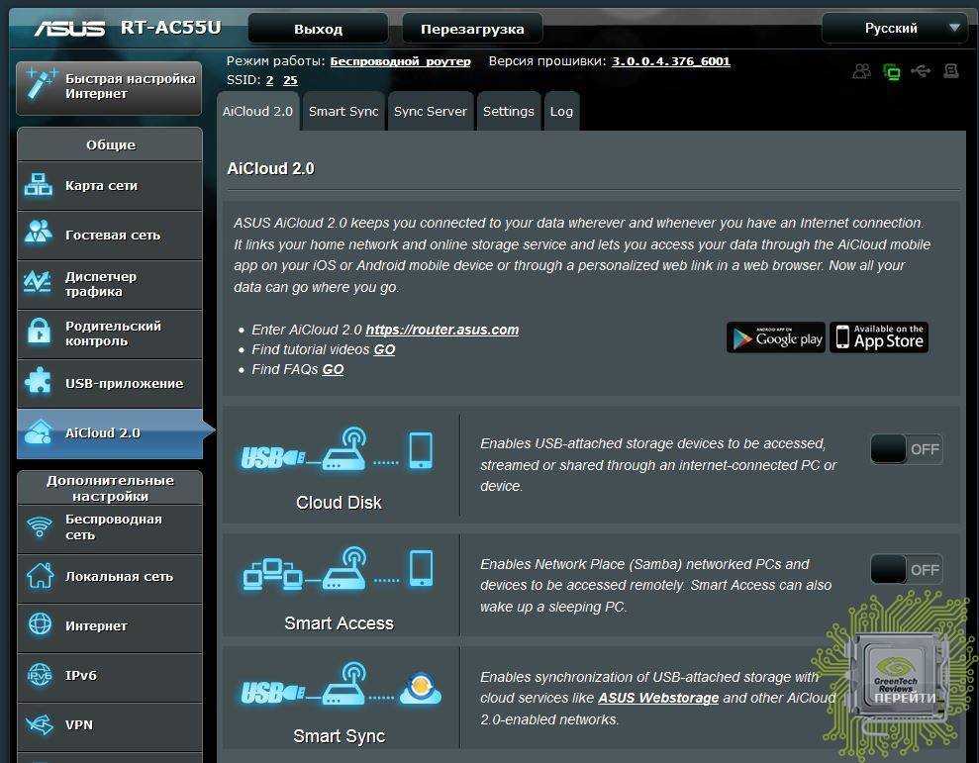Image resolution: width=979 pixels, height=763 pixels.
Task: Switch to the AiCloud 2.0 tab
Action: click(257, 111)
